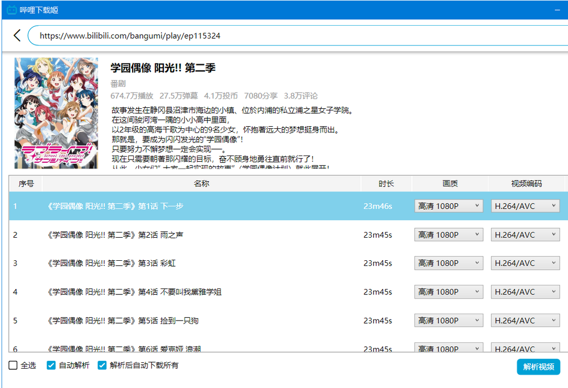Open quality dropdown for episode 5

click(x=448, y=320)
